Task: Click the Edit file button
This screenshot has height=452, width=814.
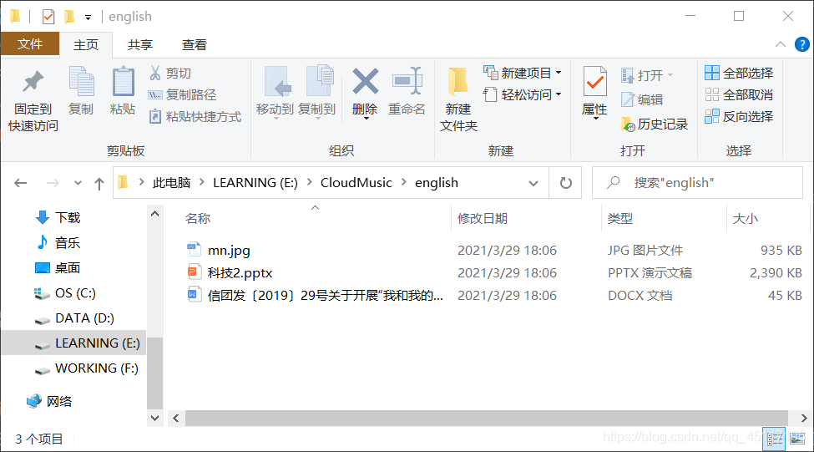Action: coord(642,99)
